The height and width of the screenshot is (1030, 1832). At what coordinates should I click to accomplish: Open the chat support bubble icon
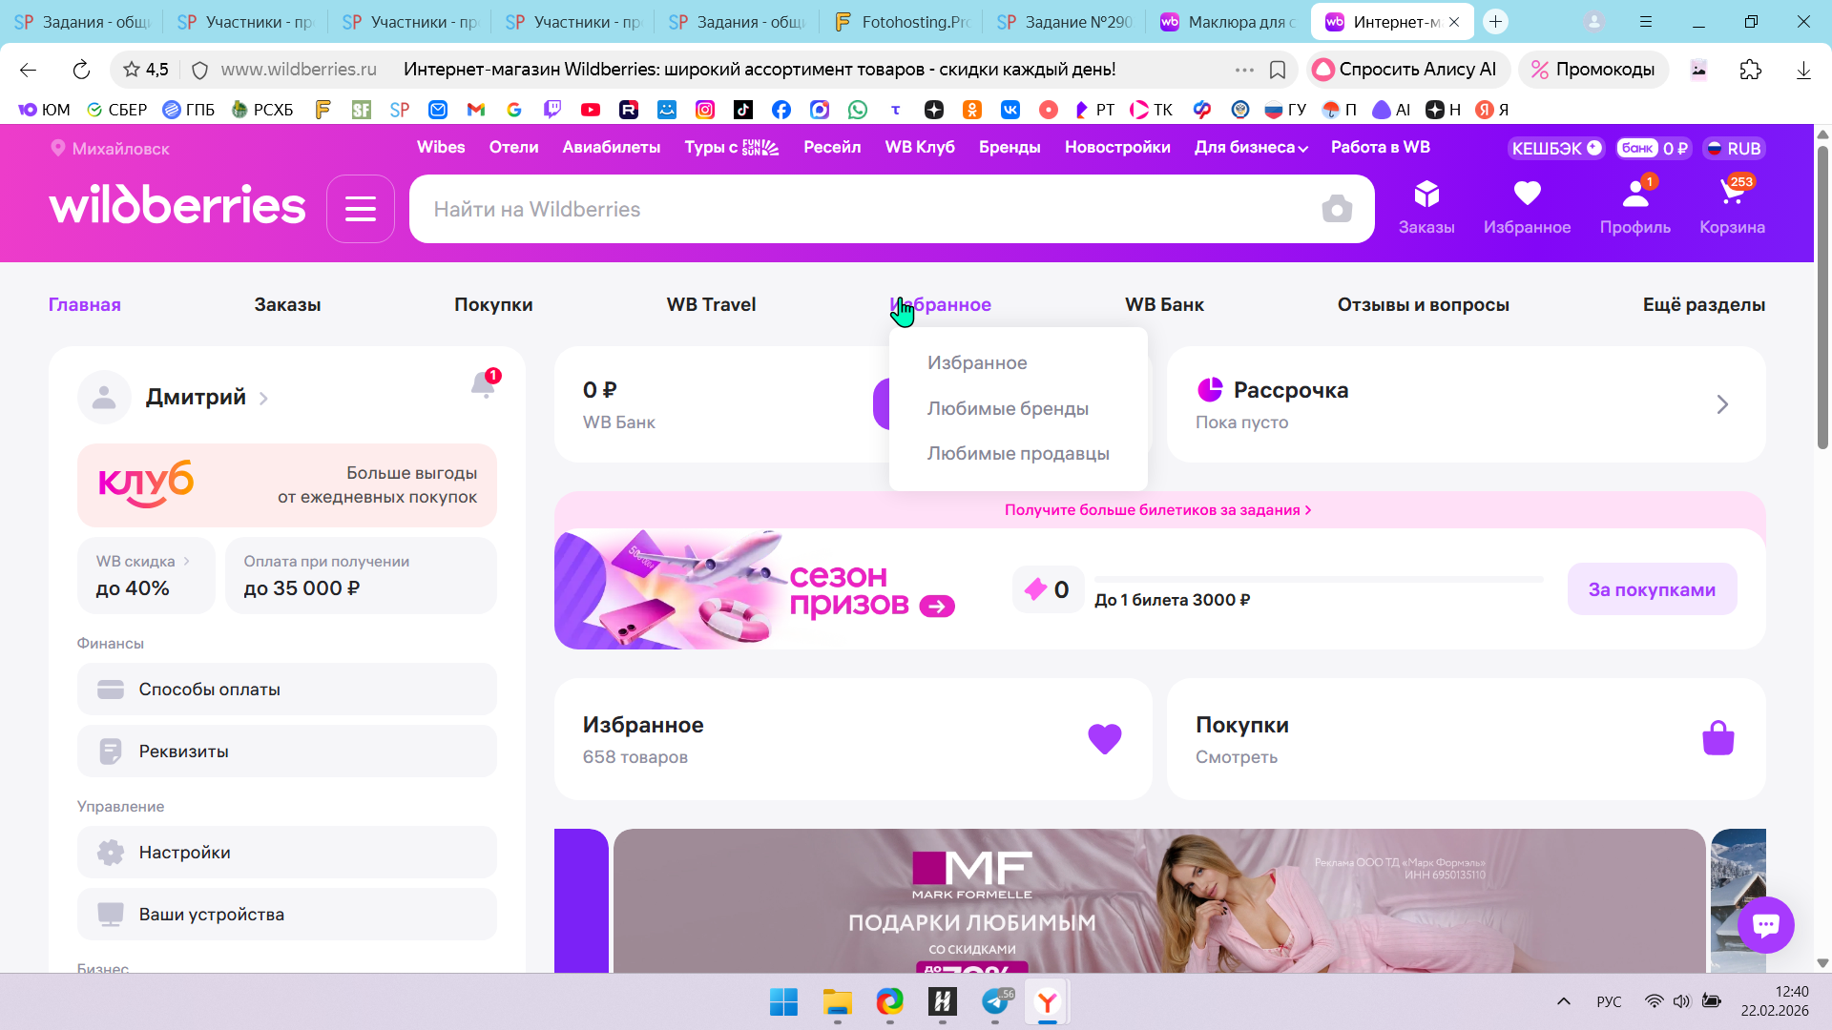coord(1765,924)
